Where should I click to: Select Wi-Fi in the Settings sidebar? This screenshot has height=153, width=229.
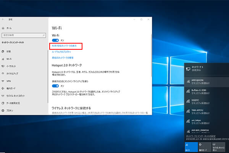7,59
